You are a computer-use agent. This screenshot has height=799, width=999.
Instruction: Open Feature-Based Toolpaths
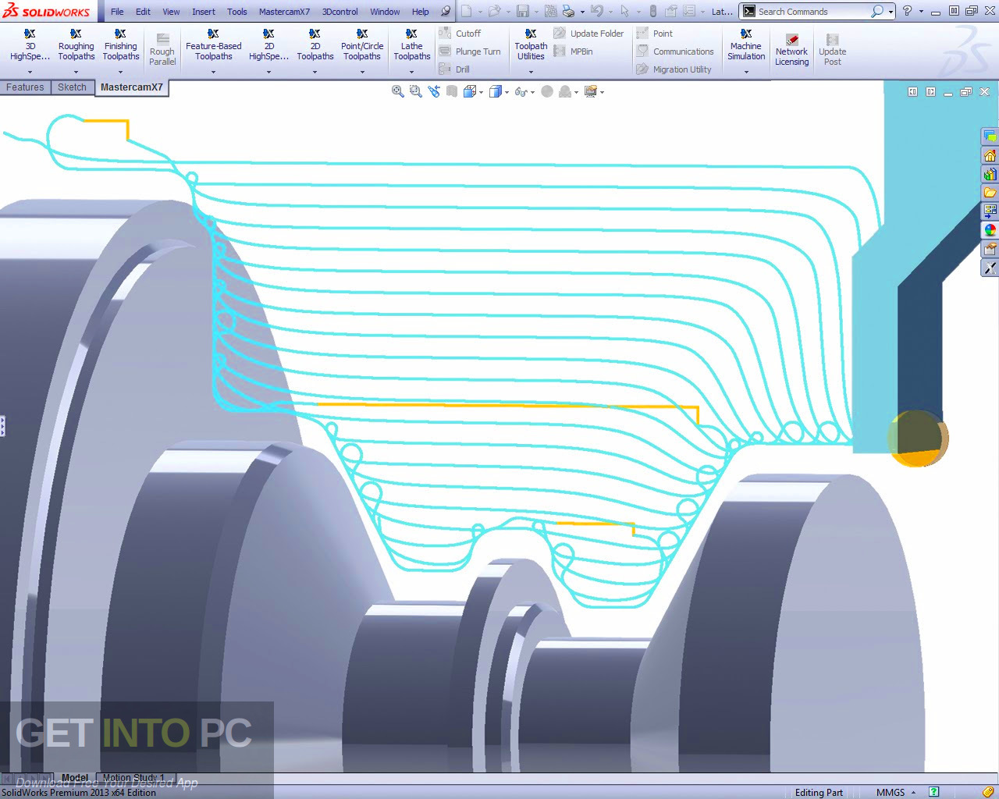click(x=213, y=44)
